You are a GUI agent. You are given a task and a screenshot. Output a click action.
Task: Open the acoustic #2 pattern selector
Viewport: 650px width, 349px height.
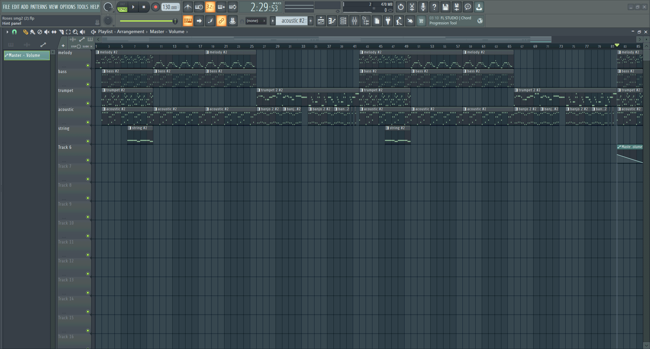point(292,21)
